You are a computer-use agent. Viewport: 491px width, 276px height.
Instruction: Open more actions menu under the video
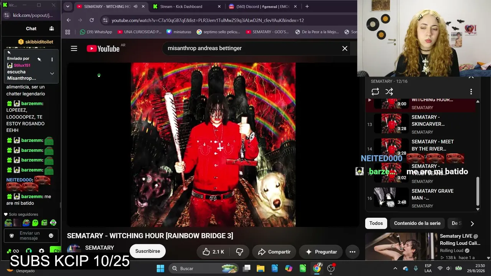(x=353, y=252)
